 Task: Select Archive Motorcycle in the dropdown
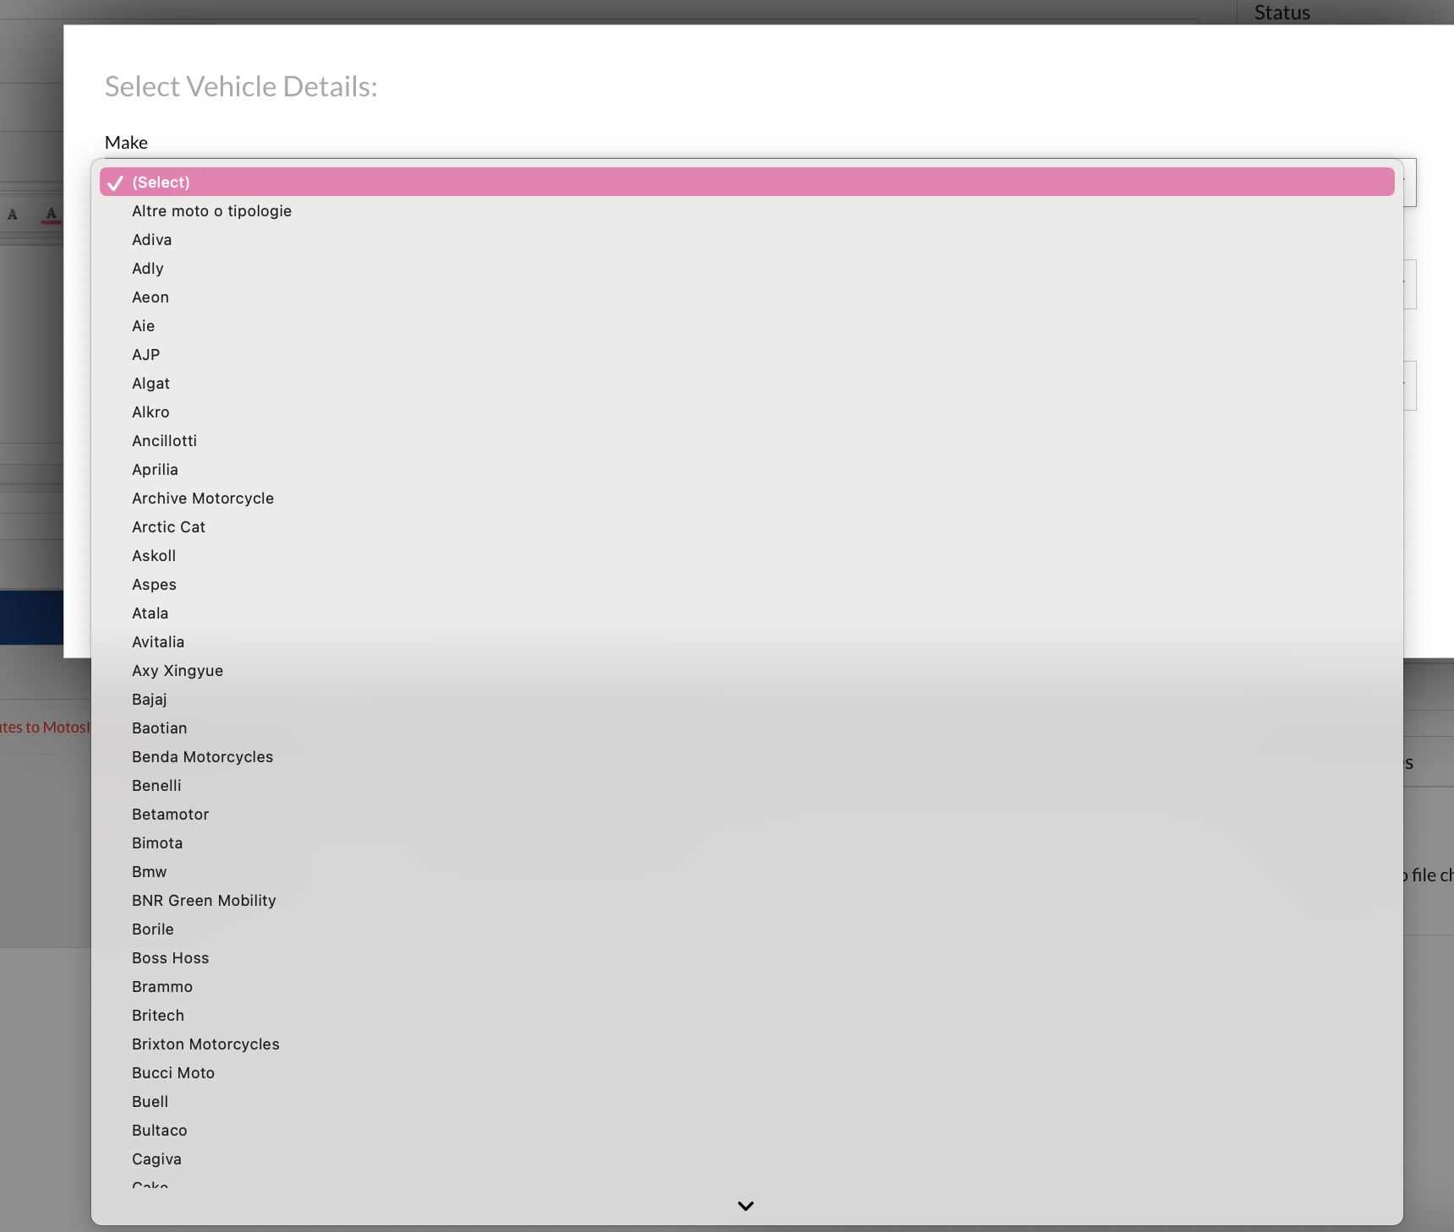click(202, 498)
